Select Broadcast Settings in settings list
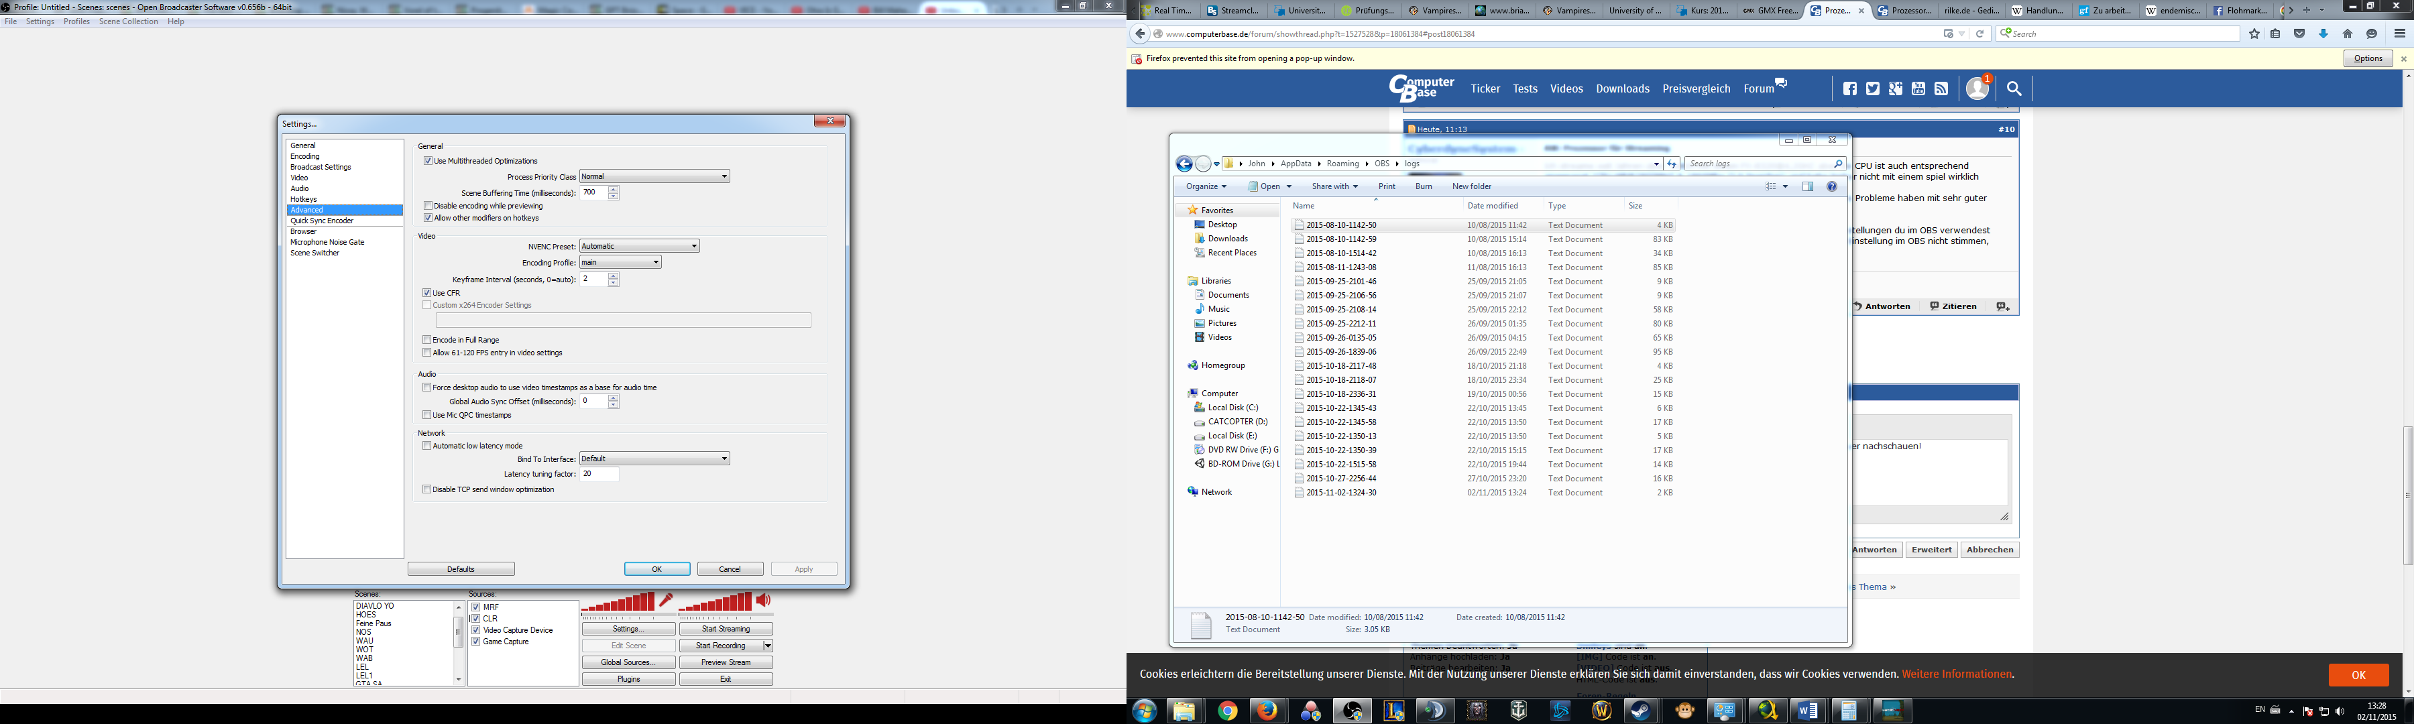 click(x=321, y=167)
